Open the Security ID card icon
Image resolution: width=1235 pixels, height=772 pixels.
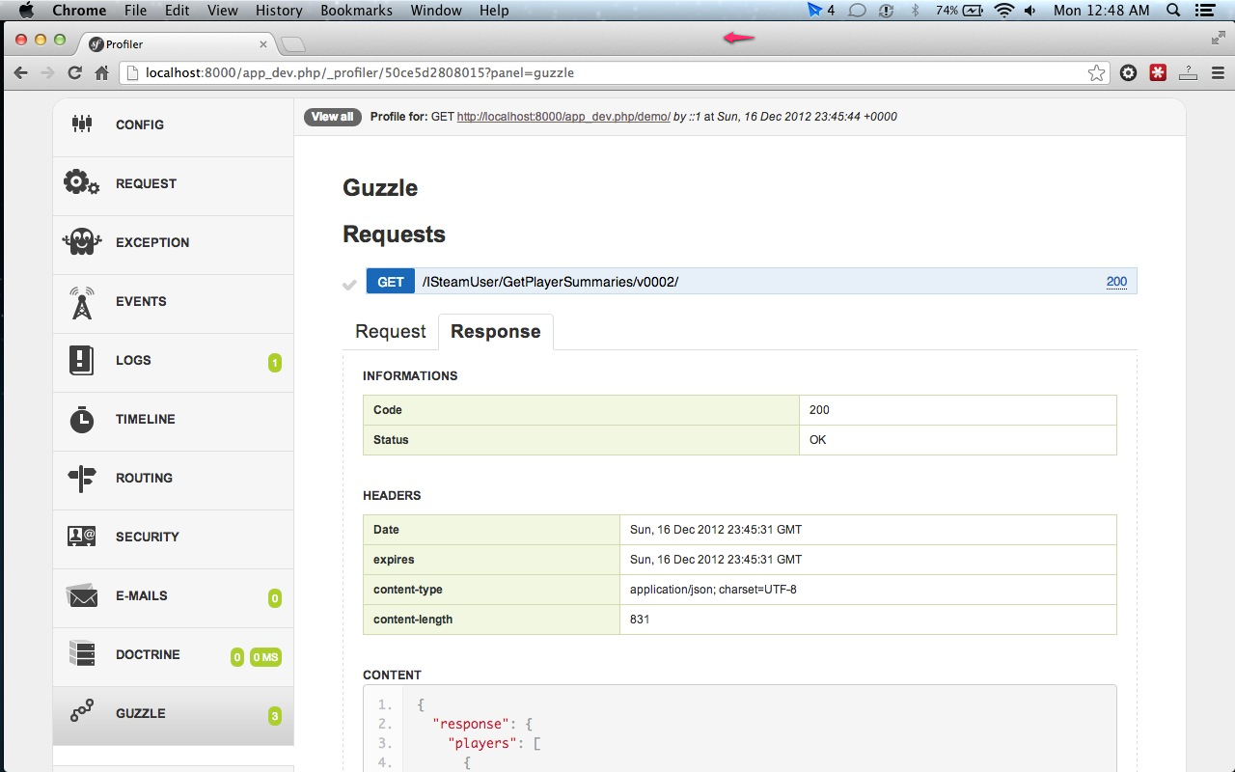[82, 537]
